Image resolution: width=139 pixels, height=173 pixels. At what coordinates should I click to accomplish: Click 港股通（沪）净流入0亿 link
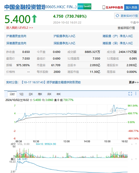coord(118,36)
